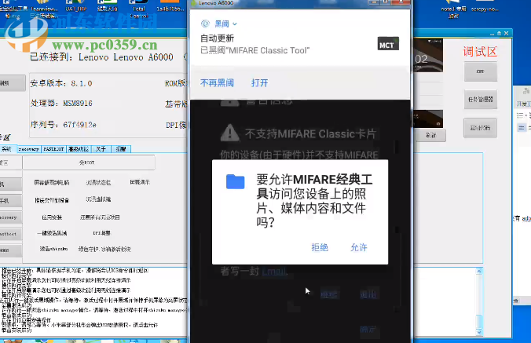This screenshot has width=531, height=343.
Task: Click the 序列号: 67f4912e text
Action: pos(64,125)
